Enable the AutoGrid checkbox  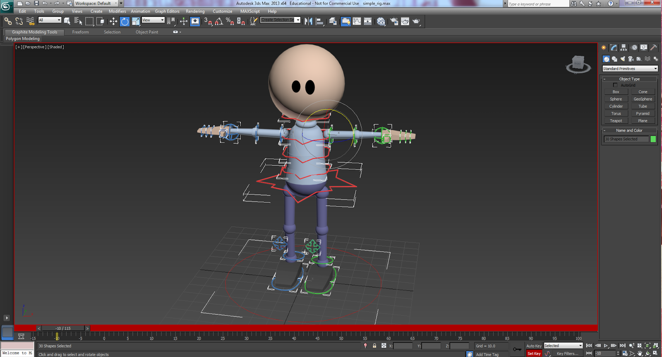coord(615,85)
